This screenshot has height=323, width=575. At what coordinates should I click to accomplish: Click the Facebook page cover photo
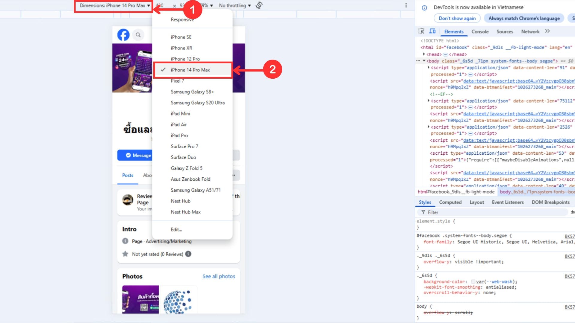[x=132, y=68]
